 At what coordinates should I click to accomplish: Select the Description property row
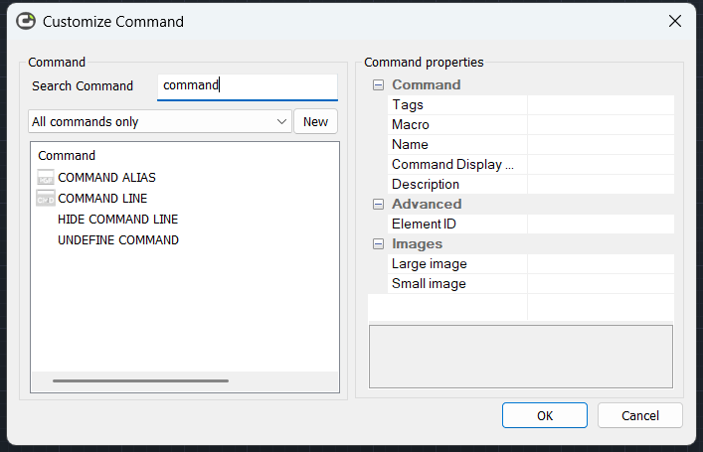(x=531, y=184)
